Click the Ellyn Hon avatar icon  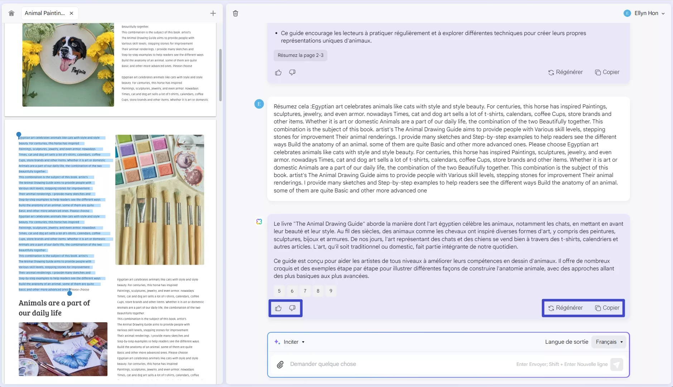point(627,13)
